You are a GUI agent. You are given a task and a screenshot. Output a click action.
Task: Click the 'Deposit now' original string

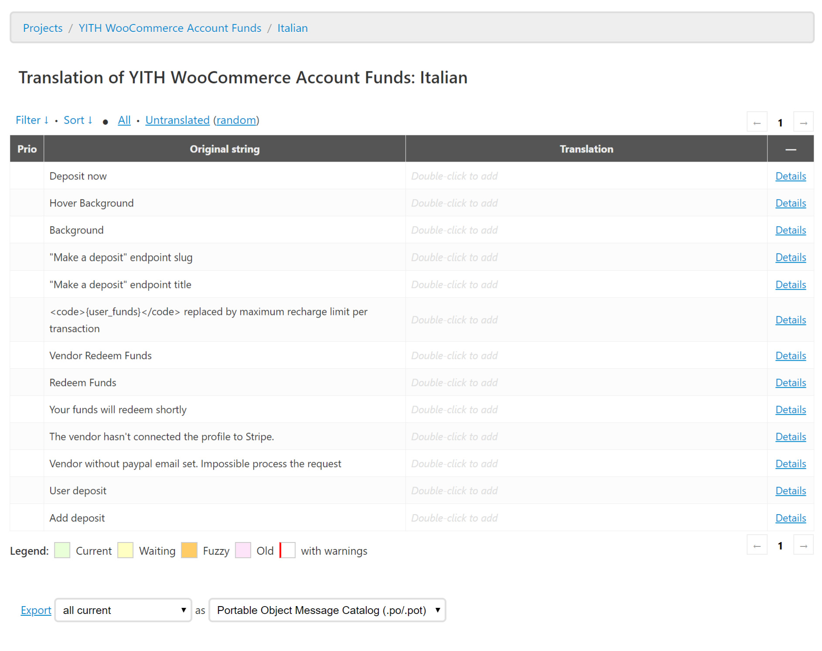[x=78, y=176]
